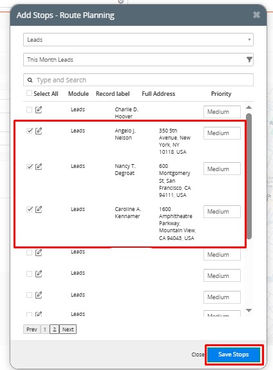Go to results page 1
This screenshot has height=370, width=273.
pyautogui.click(x=45, y=329)
